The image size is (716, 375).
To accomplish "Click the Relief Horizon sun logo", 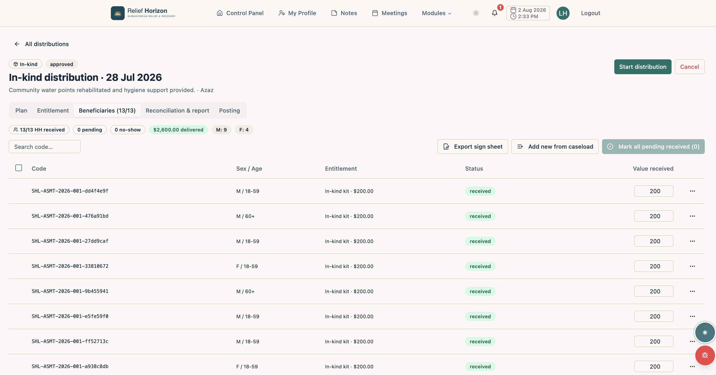I will (118, 13).
